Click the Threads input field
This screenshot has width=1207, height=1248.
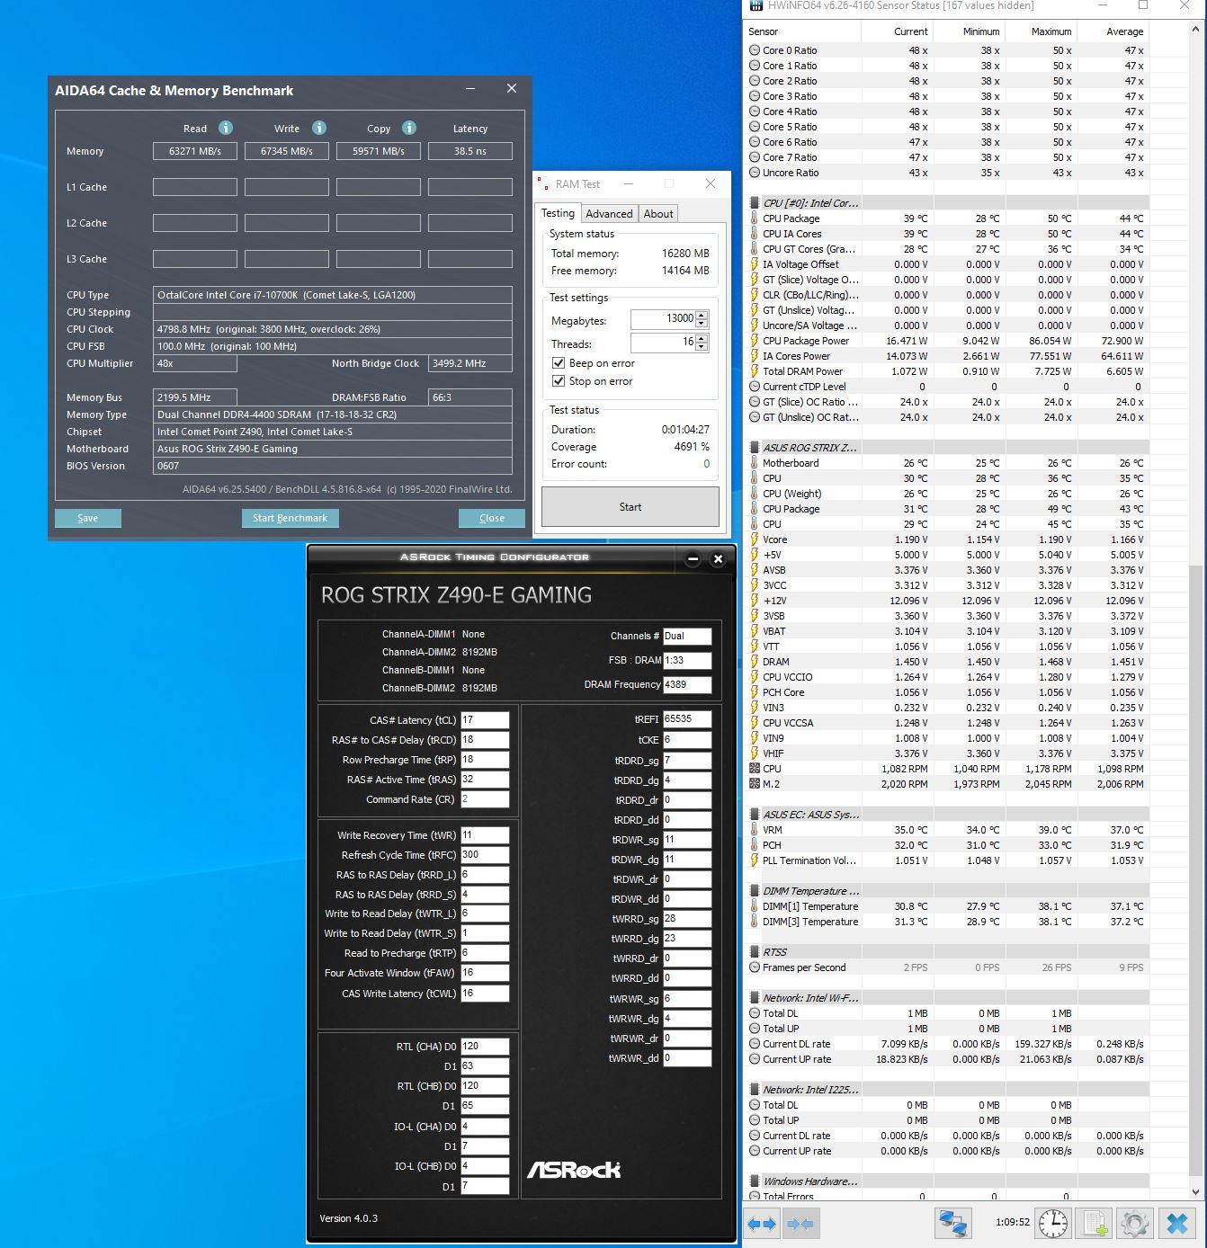(664, 343)
